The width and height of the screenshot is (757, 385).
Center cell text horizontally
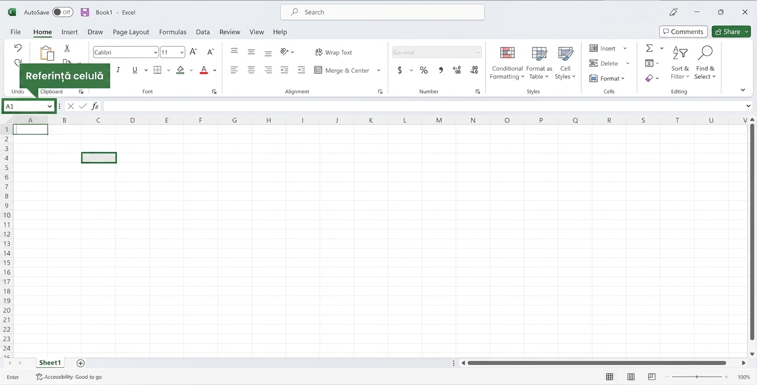tap(251, 70)
